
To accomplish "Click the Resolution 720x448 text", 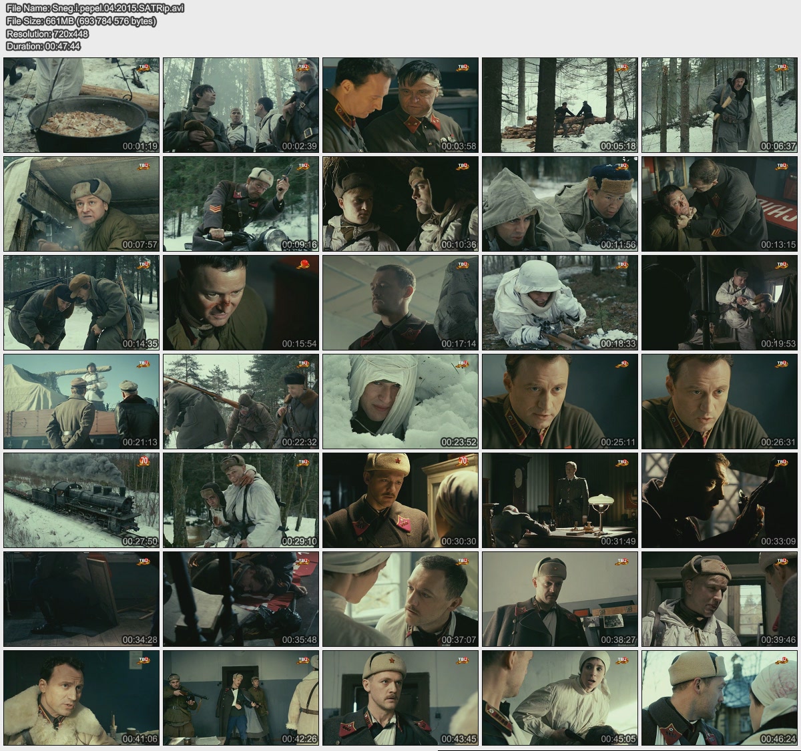I will click(47, 33).
